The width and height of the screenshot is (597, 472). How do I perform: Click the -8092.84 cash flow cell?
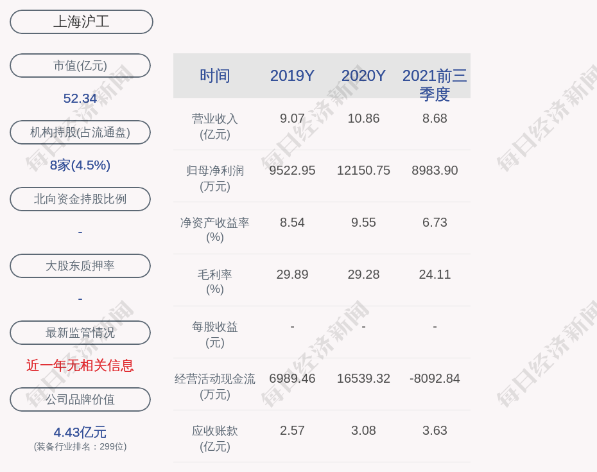point(435,379)
